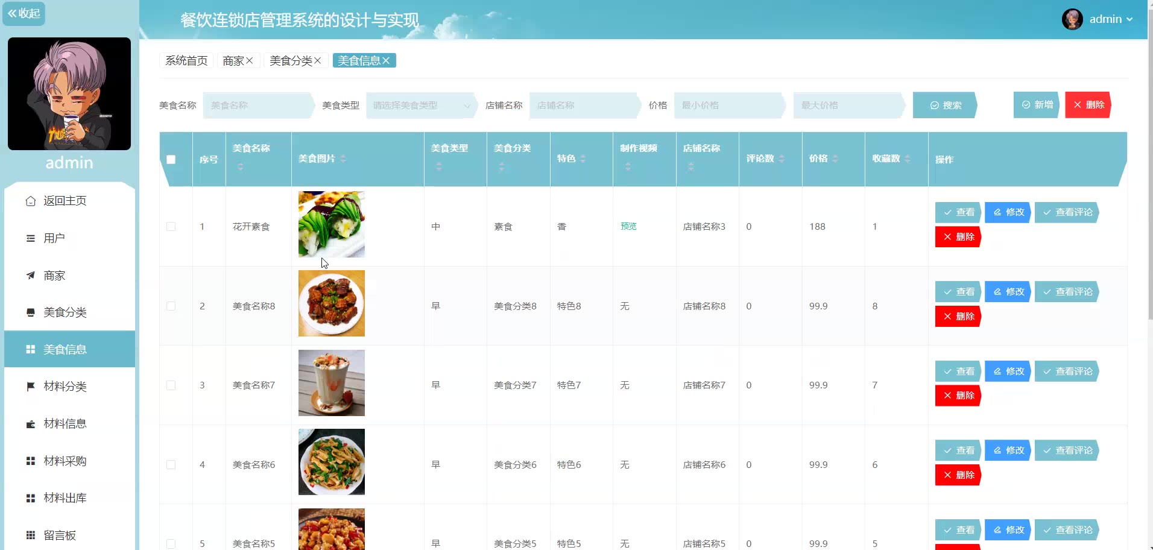The width and height of the screenshot is (1153, 550).
Task: Open the 花开素食 food image
Action: click(332, 224)
